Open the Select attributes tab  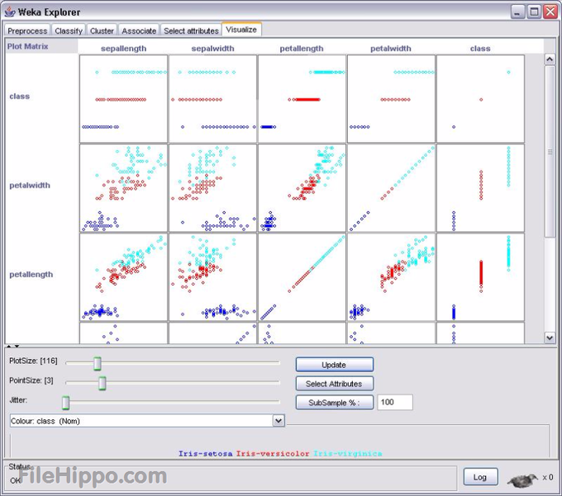click(191, 31)
